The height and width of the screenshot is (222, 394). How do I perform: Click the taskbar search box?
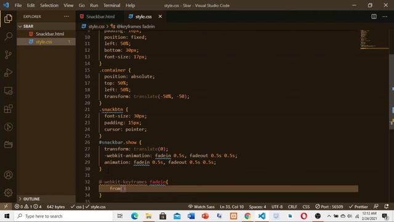coord(63,216)
